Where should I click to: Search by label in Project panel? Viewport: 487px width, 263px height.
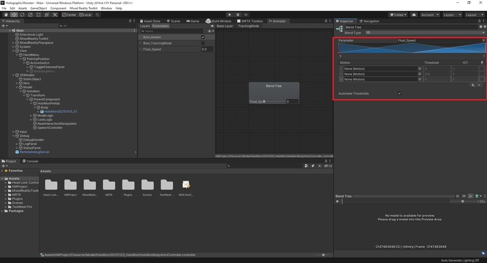313,166
